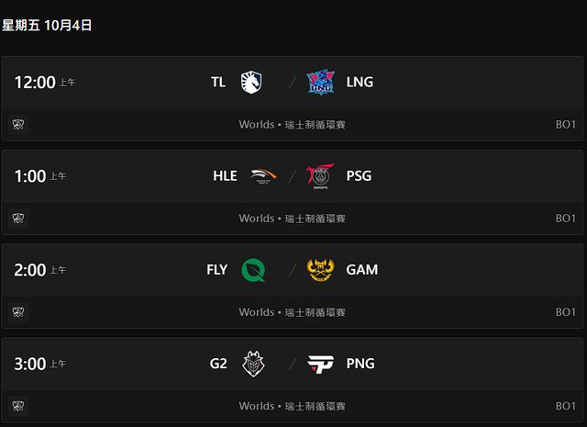The image size is (587, 427).
Task: Click the LNG team logo
Action: point(320,83)
